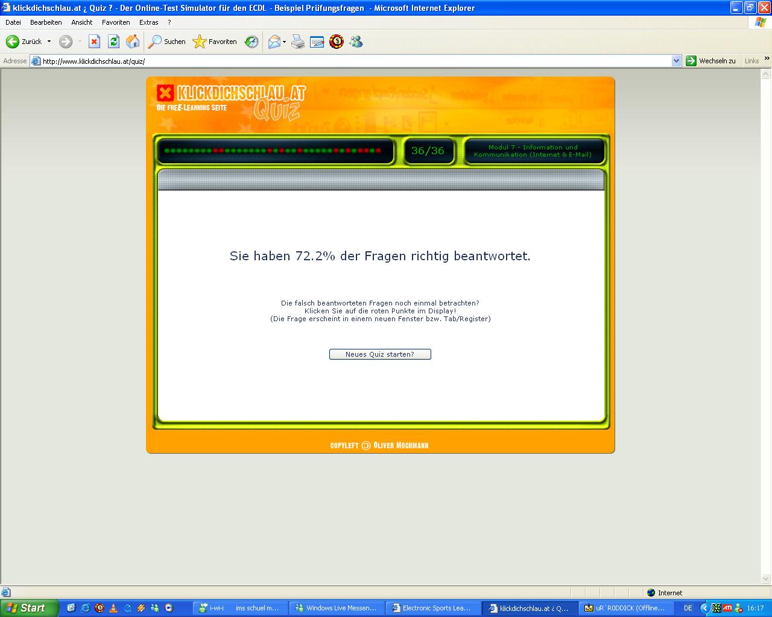
Task: Print the page via printer icon
Action: point(298,42)
